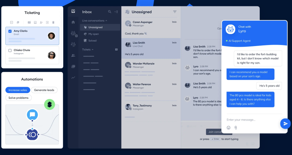Click the ticket icon beside Tickets heading
The image size is (292, 155).
[116, 50]
